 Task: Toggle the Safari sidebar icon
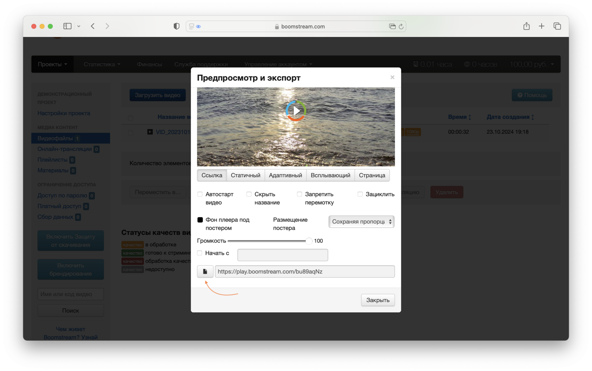point(67,26)
